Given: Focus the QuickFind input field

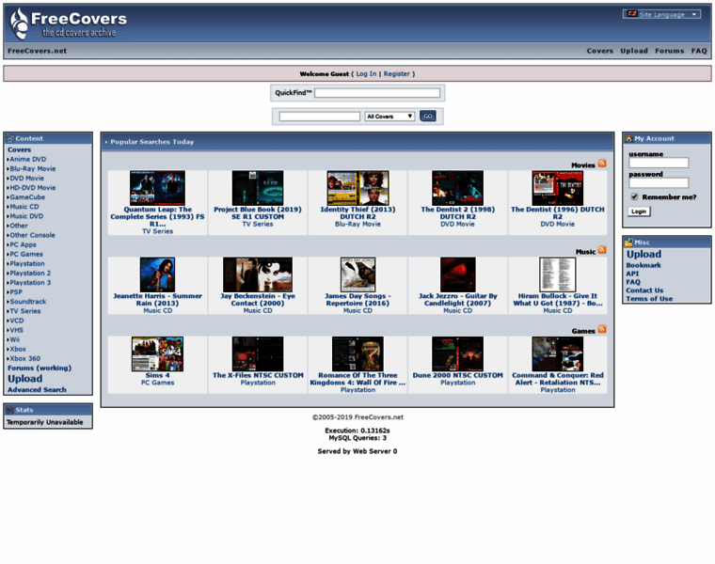Looking at the screenshot, I should (377, 93).
